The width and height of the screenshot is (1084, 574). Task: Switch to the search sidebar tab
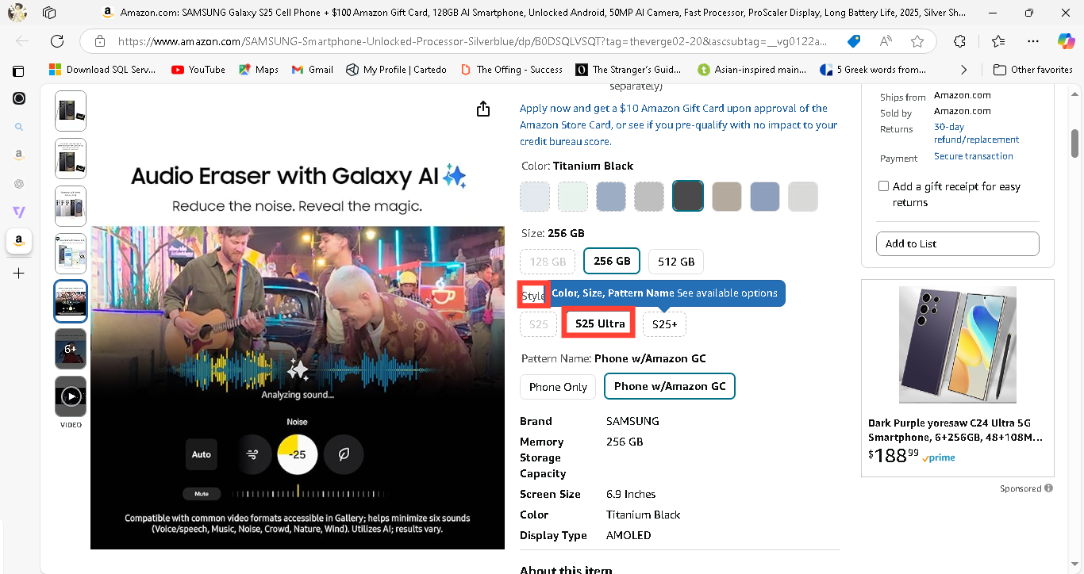(x=19, y=127)
